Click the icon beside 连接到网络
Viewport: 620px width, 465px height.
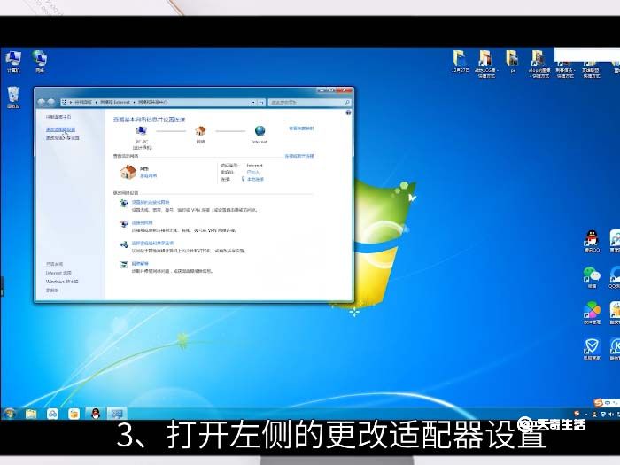coord(124,224)
